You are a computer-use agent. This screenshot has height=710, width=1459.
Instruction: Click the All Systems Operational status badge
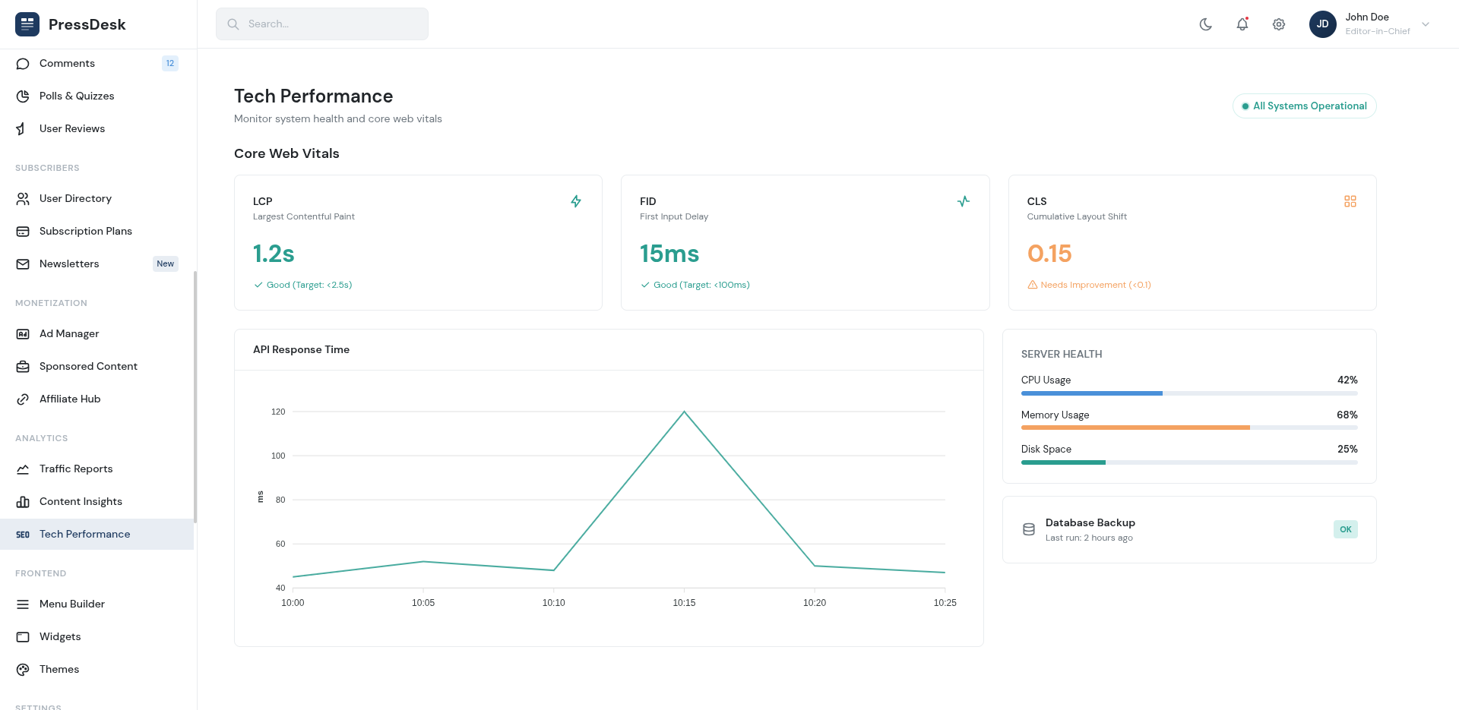[1304, 106]
